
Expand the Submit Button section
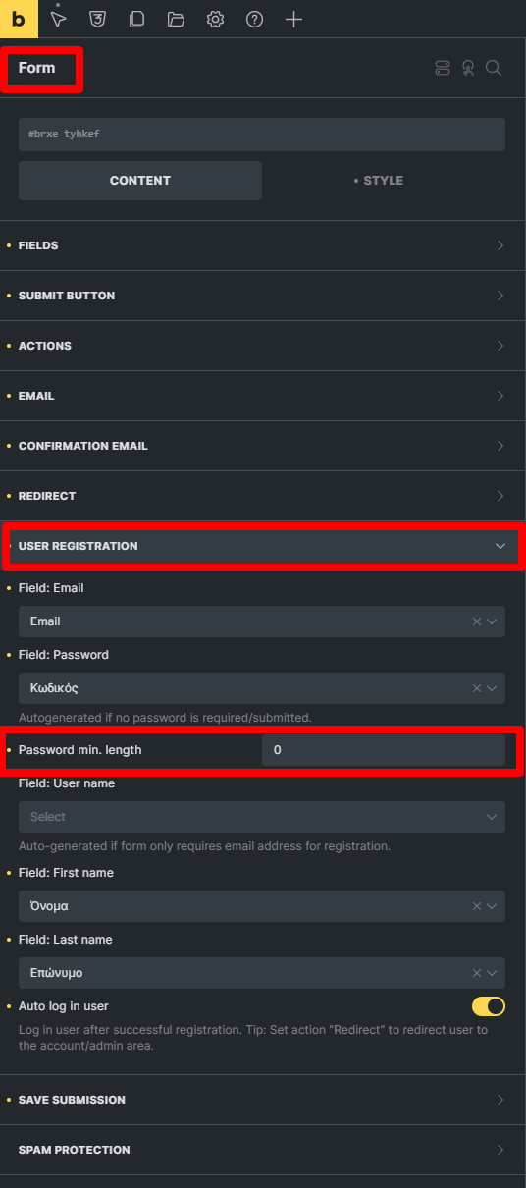coord(262,296)
